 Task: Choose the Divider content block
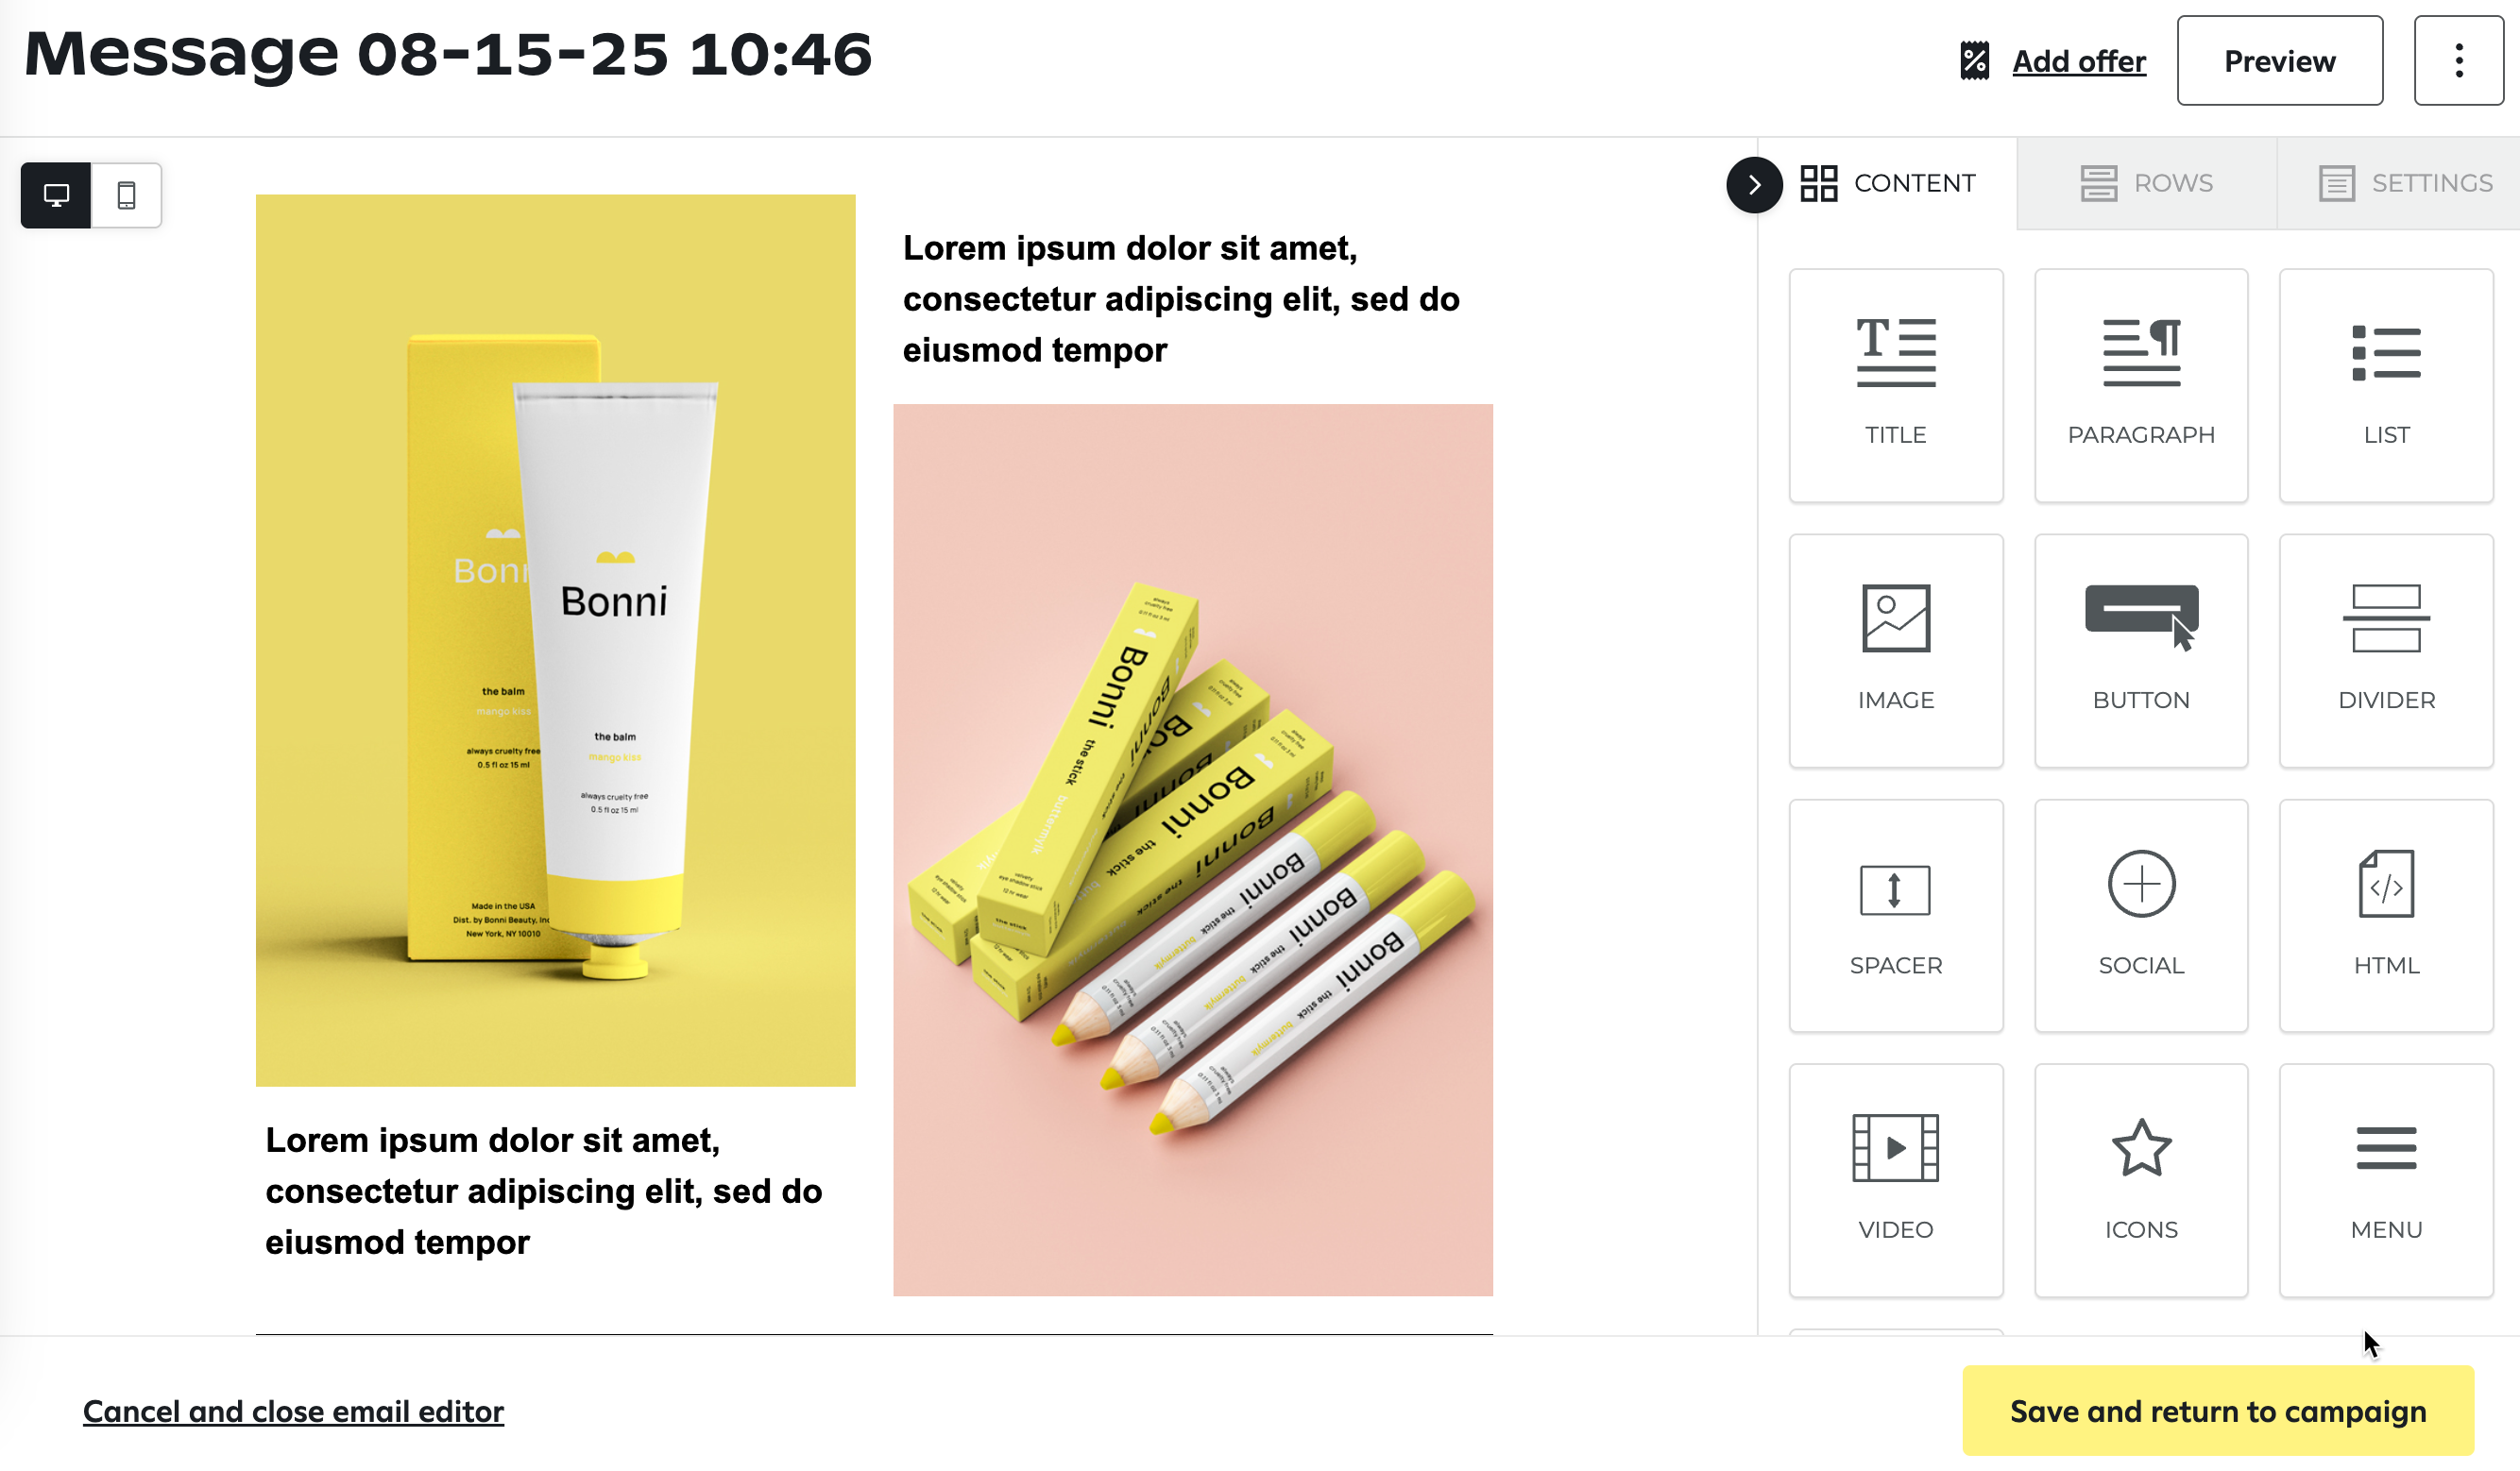(2386, 651)
